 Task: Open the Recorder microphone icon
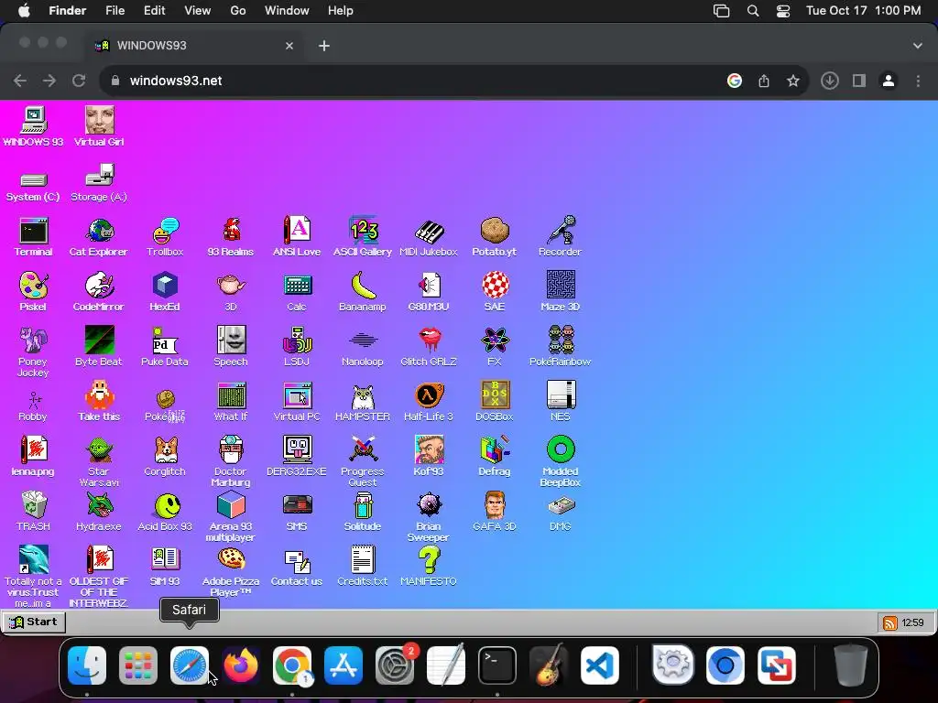(x=560, y=237)
